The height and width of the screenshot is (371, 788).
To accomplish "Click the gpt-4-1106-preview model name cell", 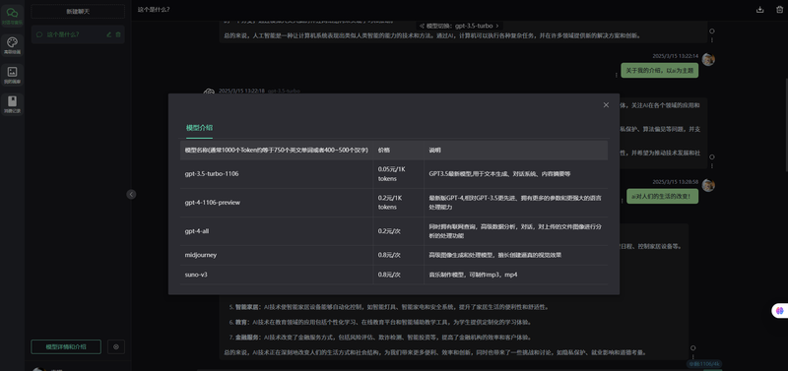I will (x=277, y=203).
